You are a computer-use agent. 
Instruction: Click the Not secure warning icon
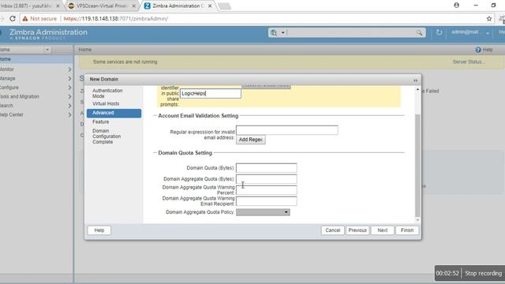click(25, 19)
